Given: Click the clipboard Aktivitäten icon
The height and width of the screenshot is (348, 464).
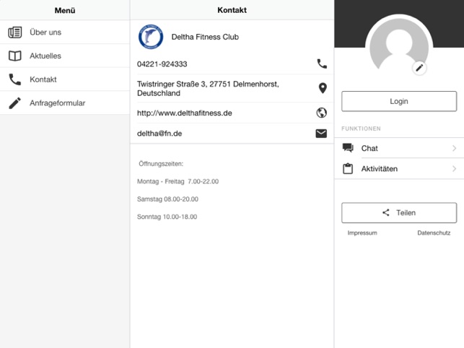Looking at the screenshot, I should point(348,168).
